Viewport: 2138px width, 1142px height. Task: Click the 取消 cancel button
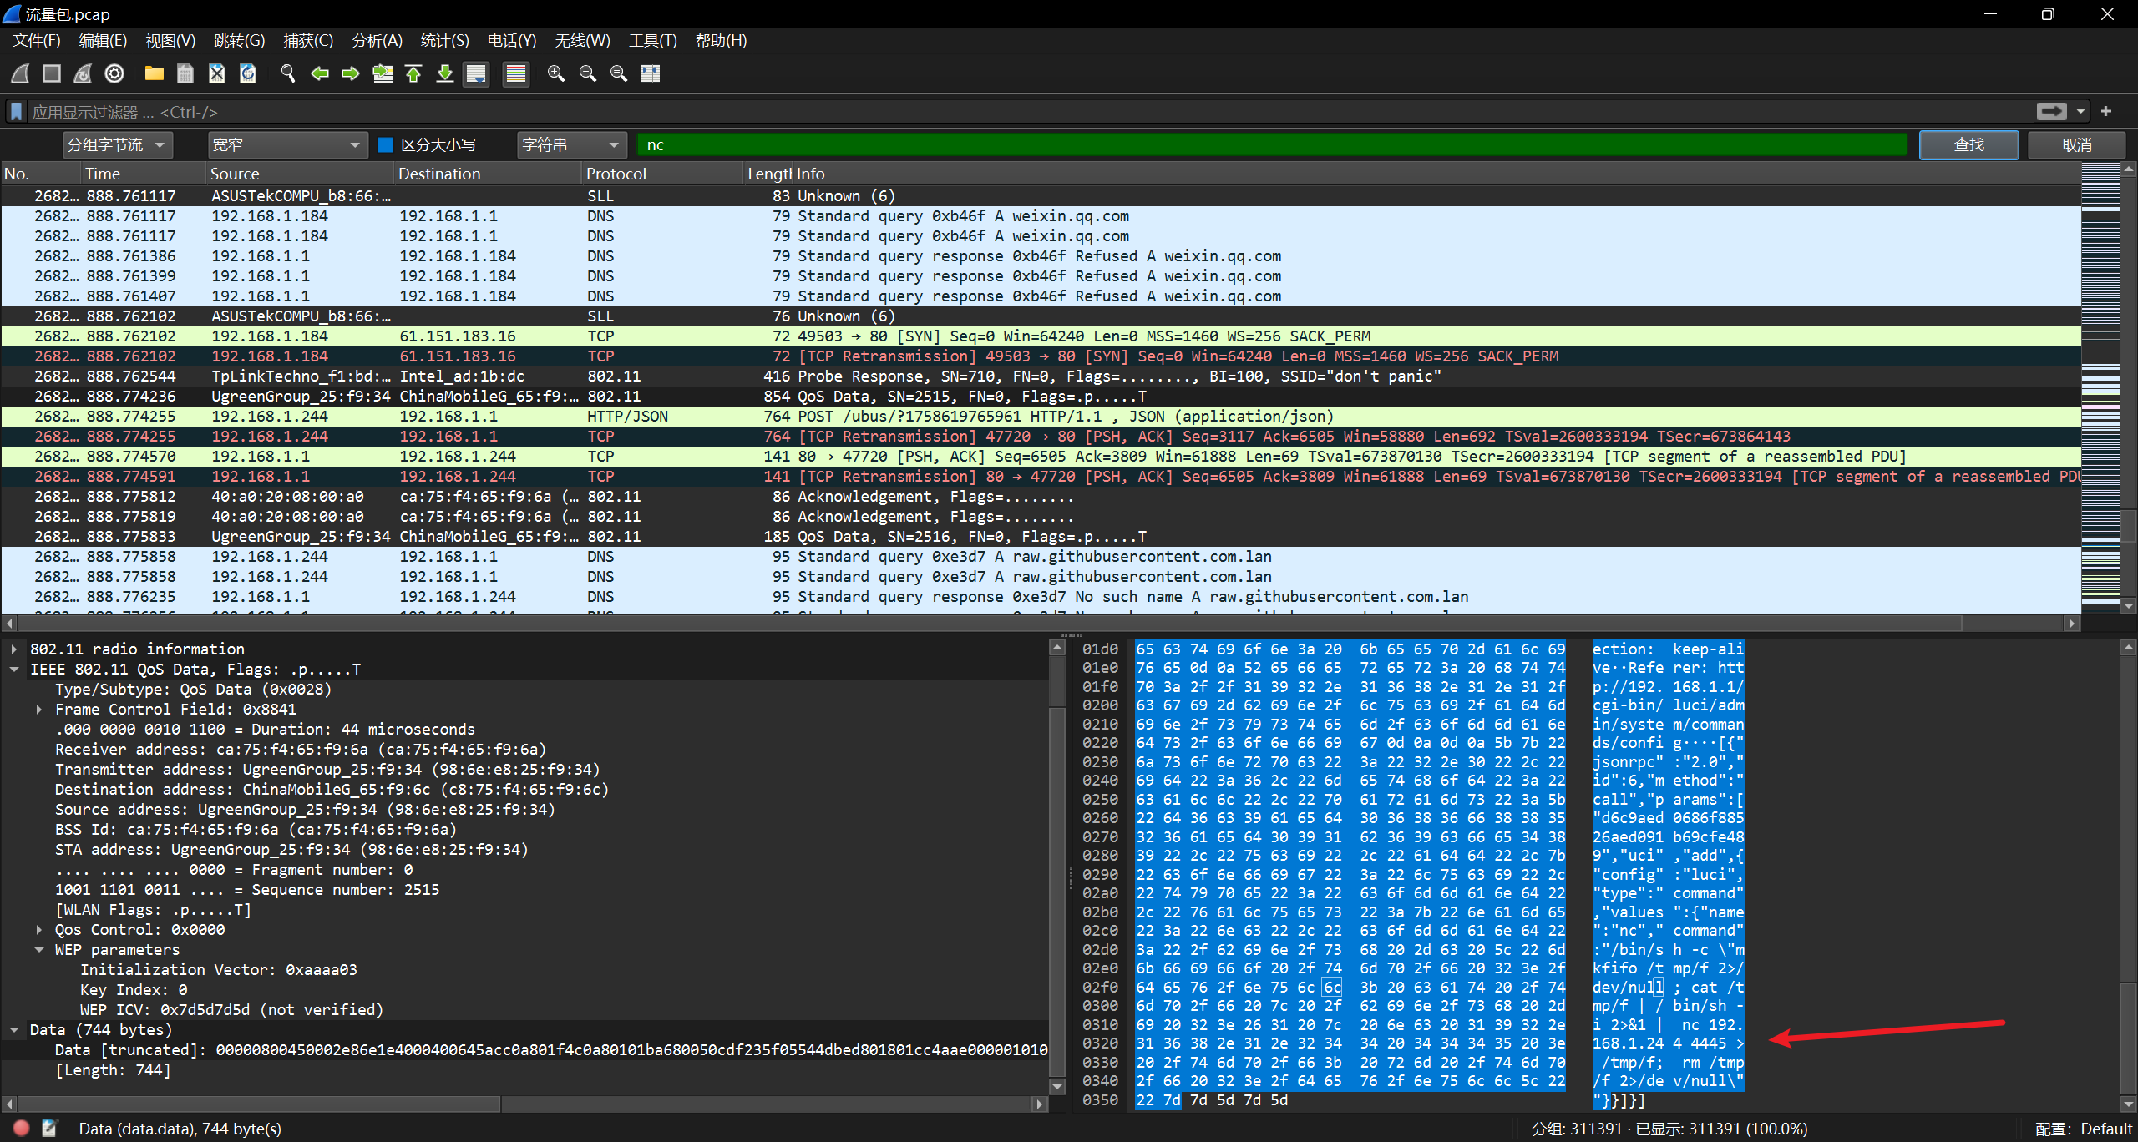[2076, 145]
